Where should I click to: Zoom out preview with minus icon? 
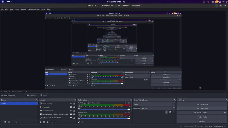2,91
